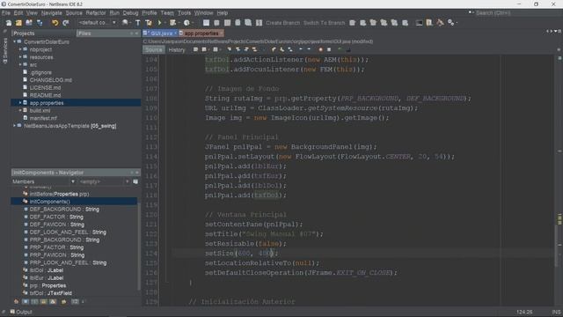Click the Clean and Build icon

click(149, 23)
